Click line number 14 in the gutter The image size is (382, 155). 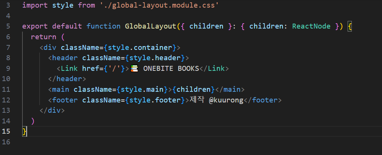(6, 121)
